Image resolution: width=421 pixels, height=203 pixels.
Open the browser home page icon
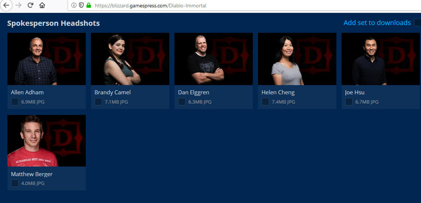[42, 6]
